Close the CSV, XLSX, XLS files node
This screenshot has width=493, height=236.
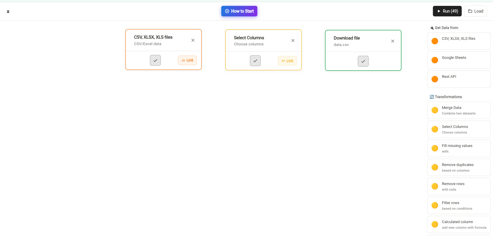pos(193,40)
